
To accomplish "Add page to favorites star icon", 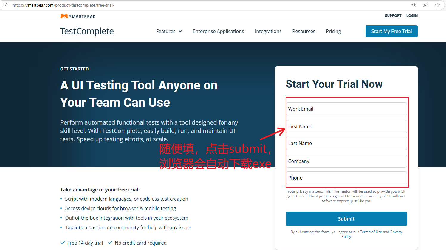I will [437, 5].
